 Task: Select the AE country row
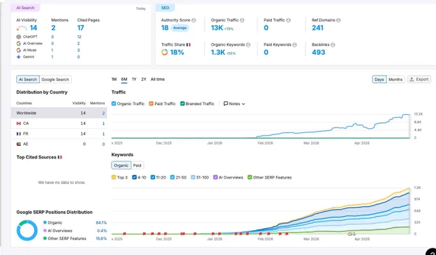(59, 144)
